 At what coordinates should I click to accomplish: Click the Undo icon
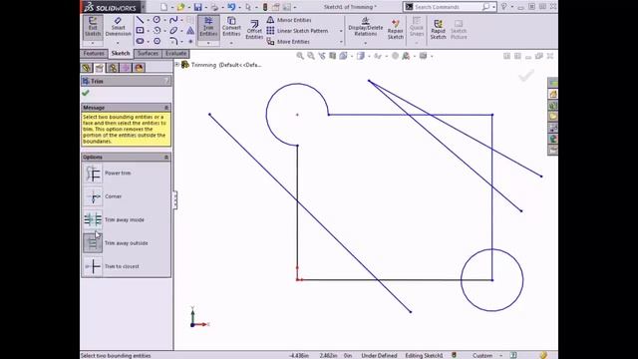click(x=231, y=7)
